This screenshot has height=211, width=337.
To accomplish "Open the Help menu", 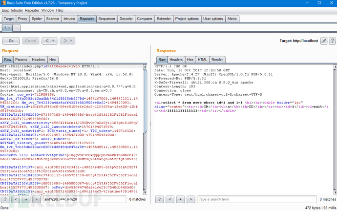I will (x=60, y=10).
